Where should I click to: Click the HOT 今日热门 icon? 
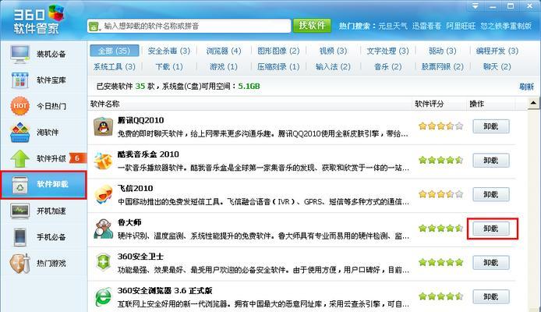(19, 106)
